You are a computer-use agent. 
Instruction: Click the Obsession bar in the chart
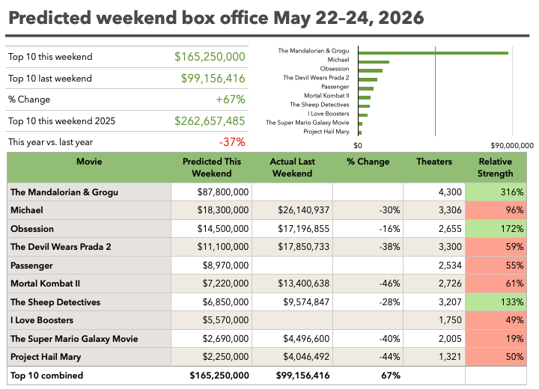[x=371, y=71]
